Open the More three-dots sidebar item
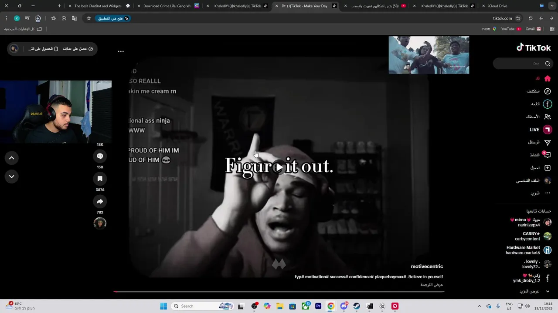 548,193
